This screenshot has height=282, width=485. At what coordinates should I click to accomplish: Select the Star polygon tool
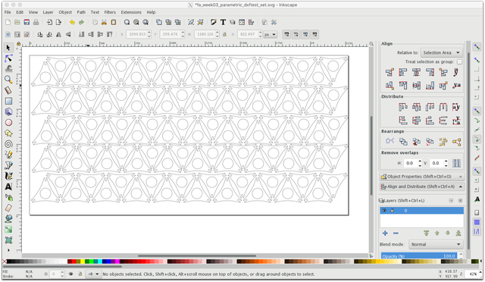pos(8,133)
